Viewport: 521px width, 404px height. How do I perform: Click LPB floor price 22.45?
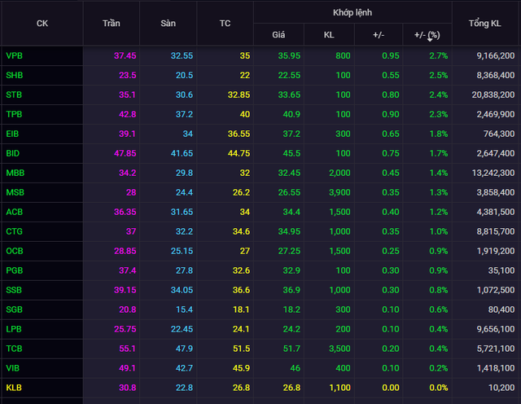tap(182, 329)
